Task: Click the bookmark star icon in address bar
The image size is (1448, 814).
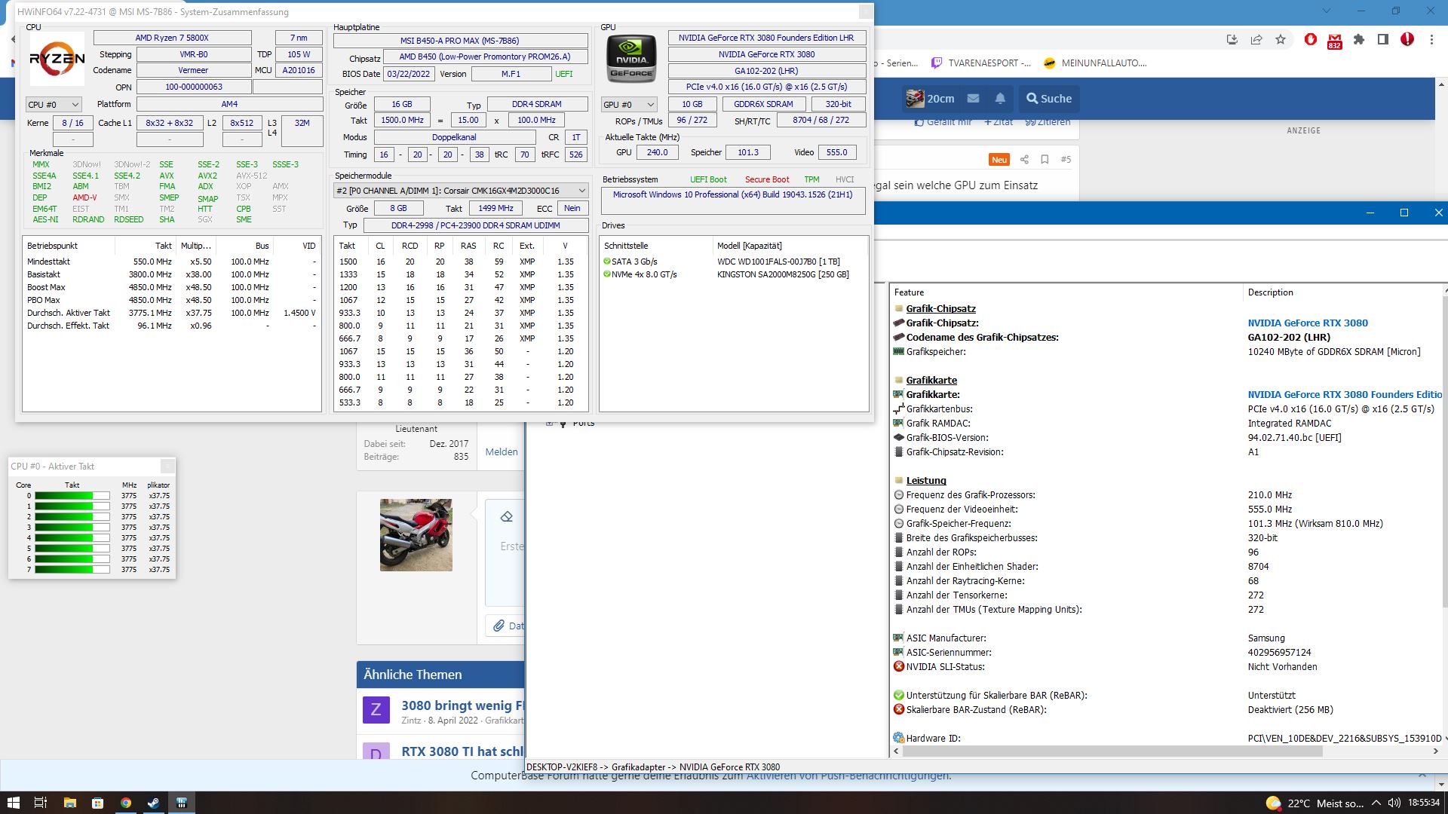Action: point(1281,40)
